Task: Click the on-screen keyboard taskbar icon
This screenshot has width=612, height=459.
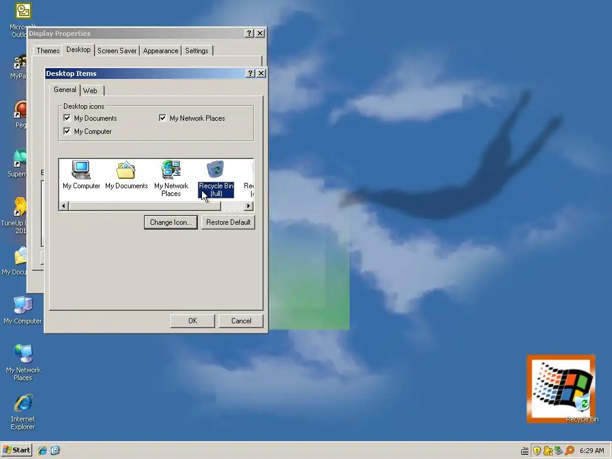Action: [525, 451]
